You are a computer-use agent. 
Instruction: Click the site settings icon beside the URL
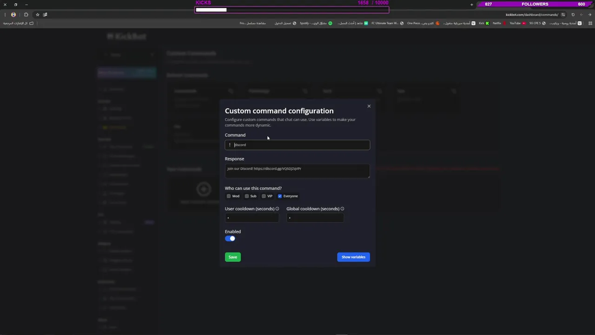[x=563, y=14]
